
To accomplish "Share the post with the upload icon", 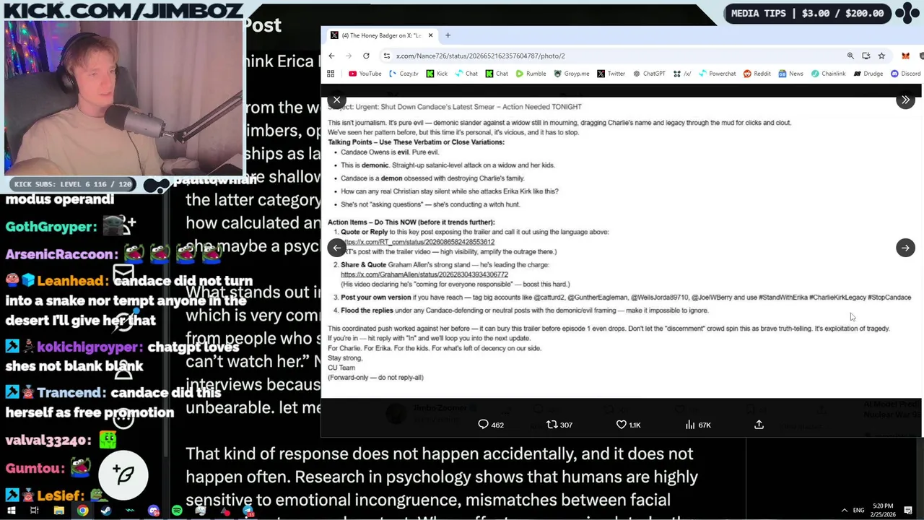I will 759,425.
